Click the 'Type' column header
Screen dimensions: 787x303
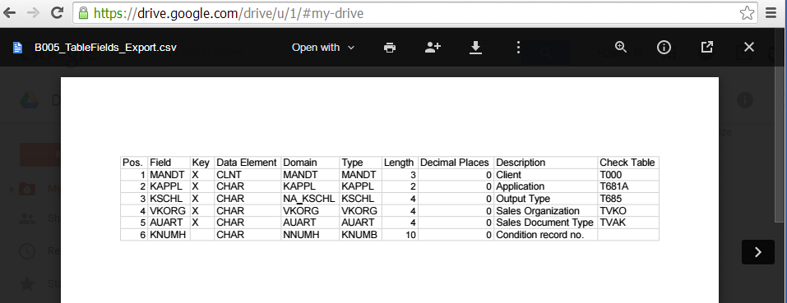360,163
